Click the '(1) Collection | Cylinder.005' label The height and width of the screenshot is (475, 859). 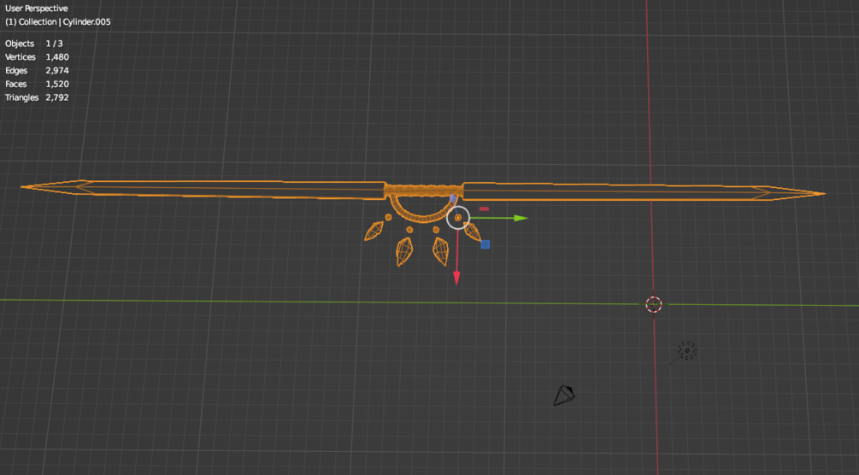tap(57, 22)
